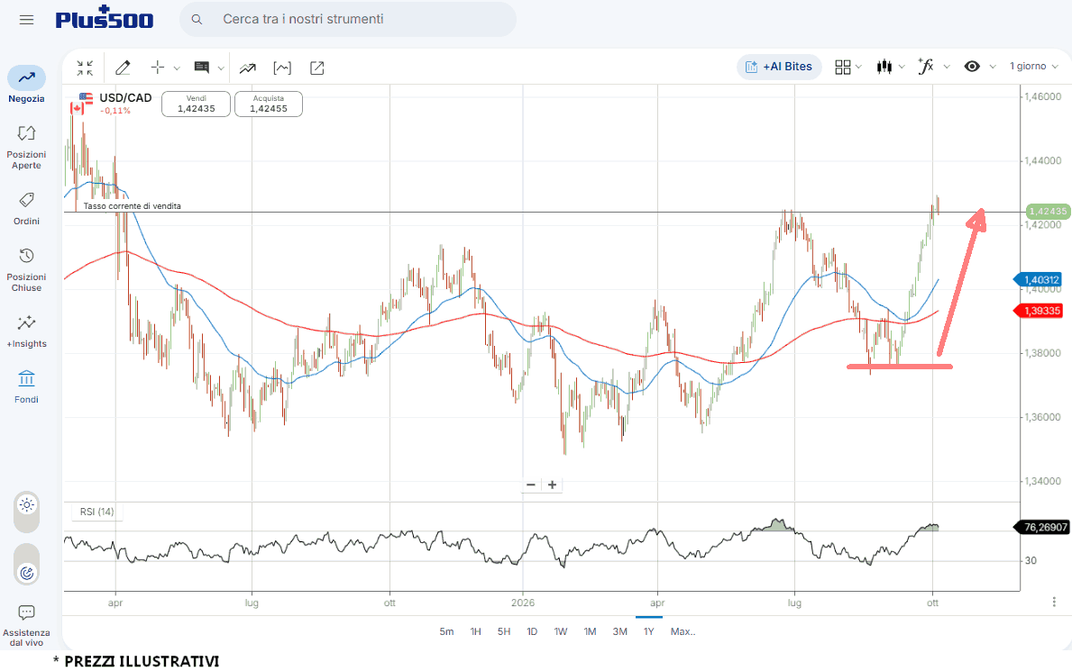This screenshot has width=1072, height=671.
Task: Select the 5H time range
Action: pos(504,631)
